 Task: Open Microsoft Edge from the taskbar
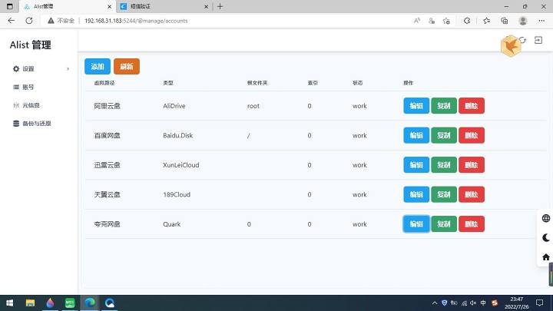pos(90,303)
